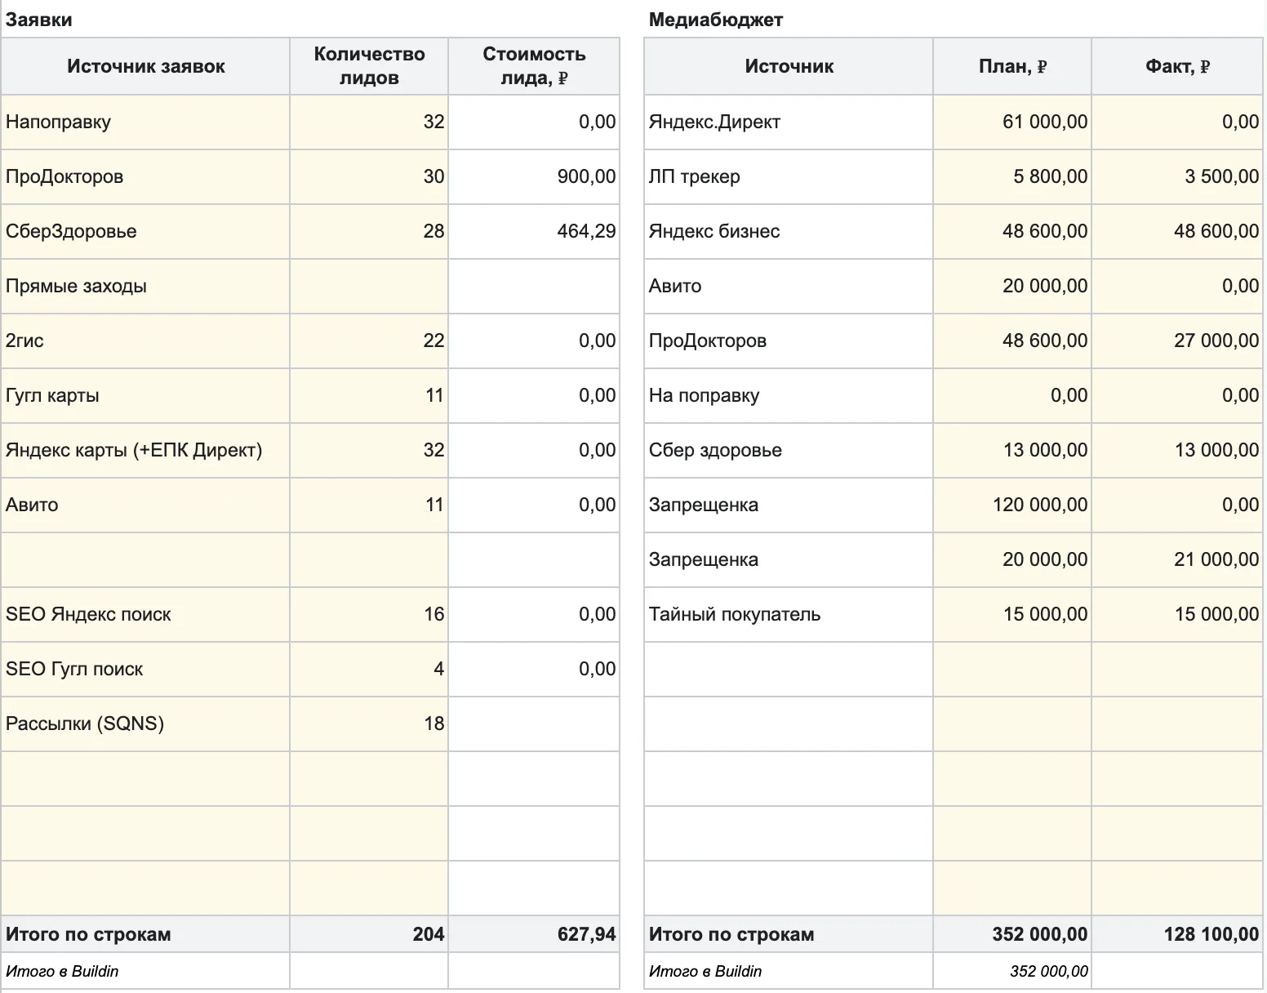Click the bold plan total 352 000,00
The height and width of the screenshot is (993, 1267).
[1012, 934]
